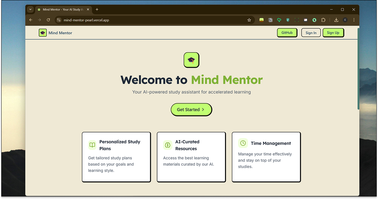Screen dimensions: 378x199
Task: Navigate back using the browser back arrow
Action: pos(30,20)
